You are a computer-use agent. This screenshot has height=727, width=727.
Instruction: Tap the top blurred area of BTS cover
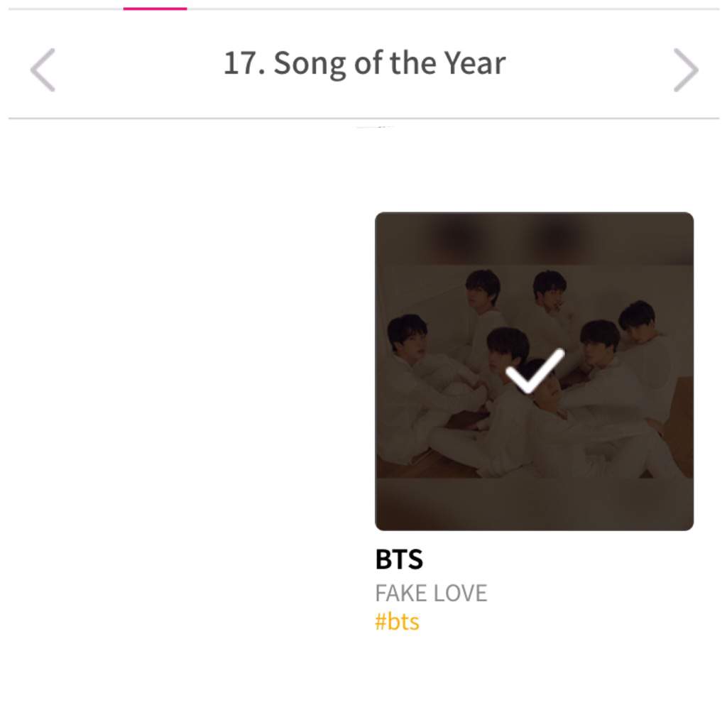[x=534, y=239]
